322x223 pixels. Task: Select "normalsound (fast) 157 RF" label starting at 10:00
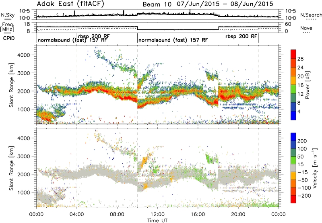(x=173, y=40)
